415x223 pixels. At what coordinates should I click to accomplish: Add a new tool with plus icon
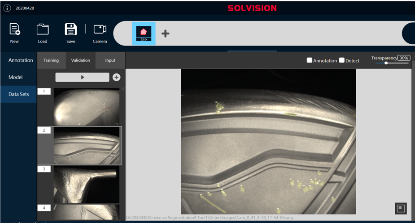[166, 34]
